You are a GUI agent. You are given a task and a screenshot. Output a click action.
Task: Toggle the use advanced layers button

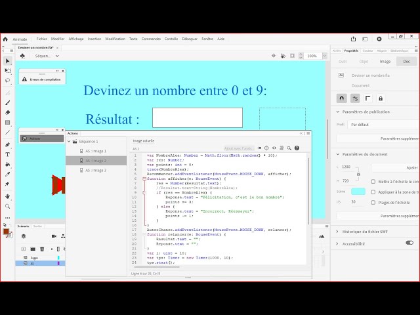click(355, 98)
